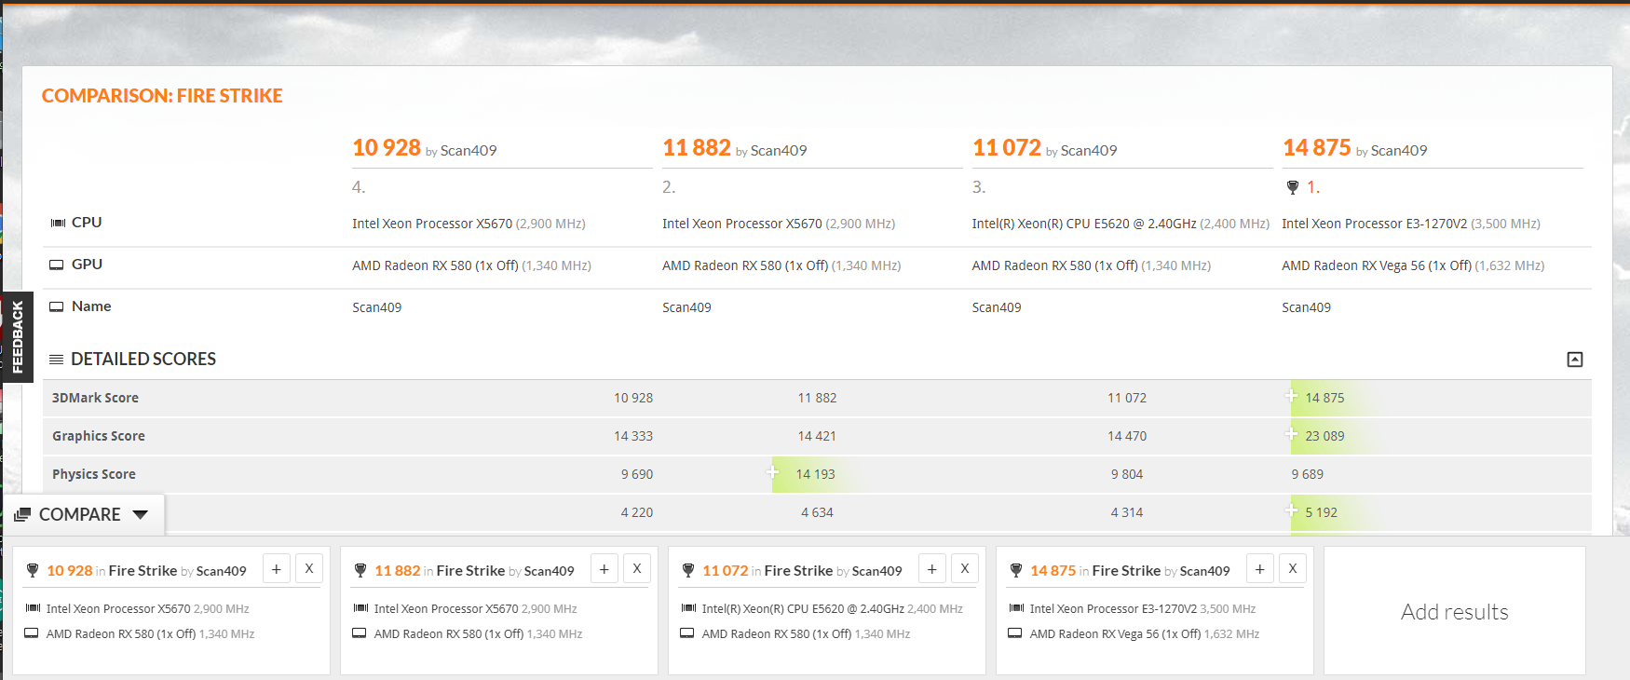Click the trophy icon on the 10 928 card
Viewport: 1630px width, 680px height.
pos(33,570)
